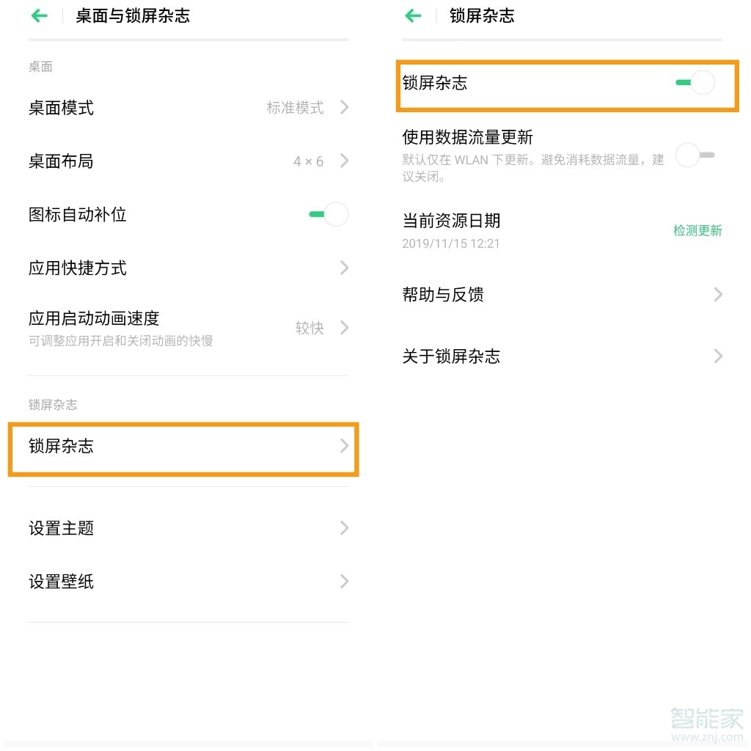
Task: Click the chevron beside 帮助与反馈
Action: (x=717, y=294)
